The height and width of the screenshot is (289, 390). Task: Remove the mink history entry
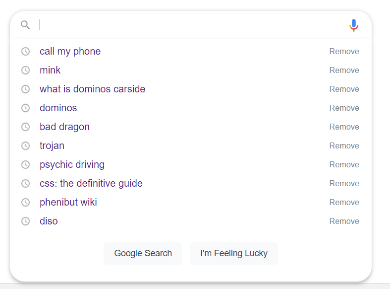pos(344,71)
